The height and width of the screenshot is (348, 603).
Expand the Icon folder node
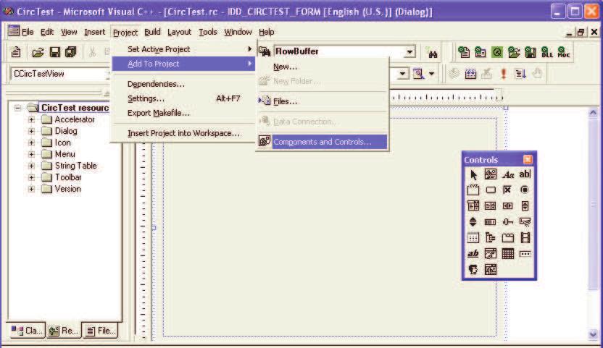tap(32, 143)
